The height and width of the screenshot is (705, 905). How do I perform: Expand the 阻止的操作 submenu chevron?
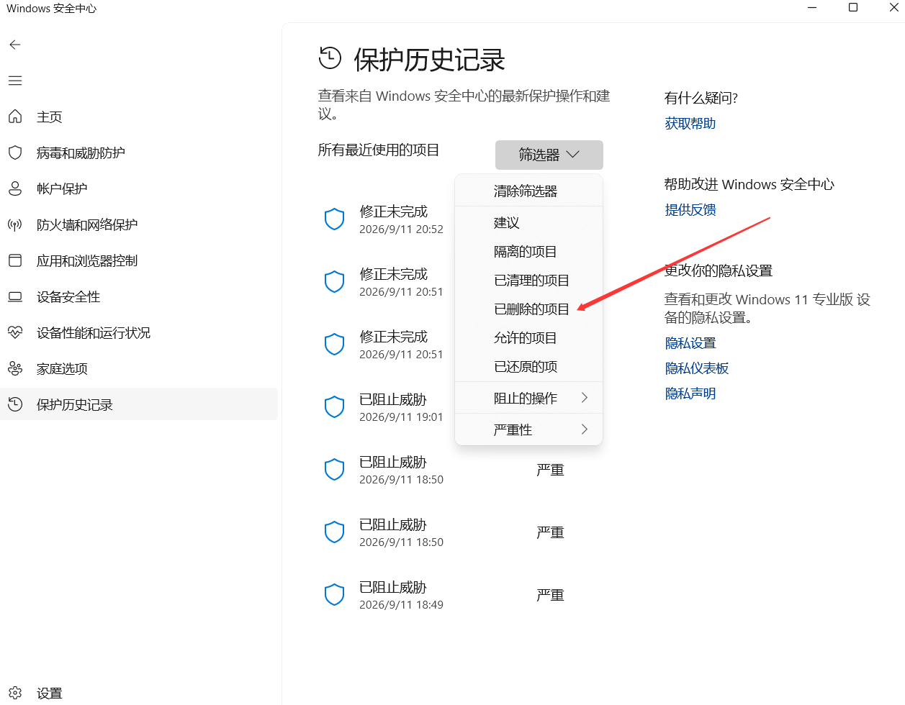pos(585,398)
